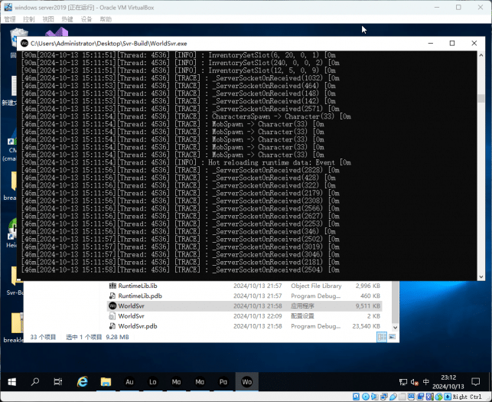
Task: Open Task View from the taskbar
Action: (58, 381)
